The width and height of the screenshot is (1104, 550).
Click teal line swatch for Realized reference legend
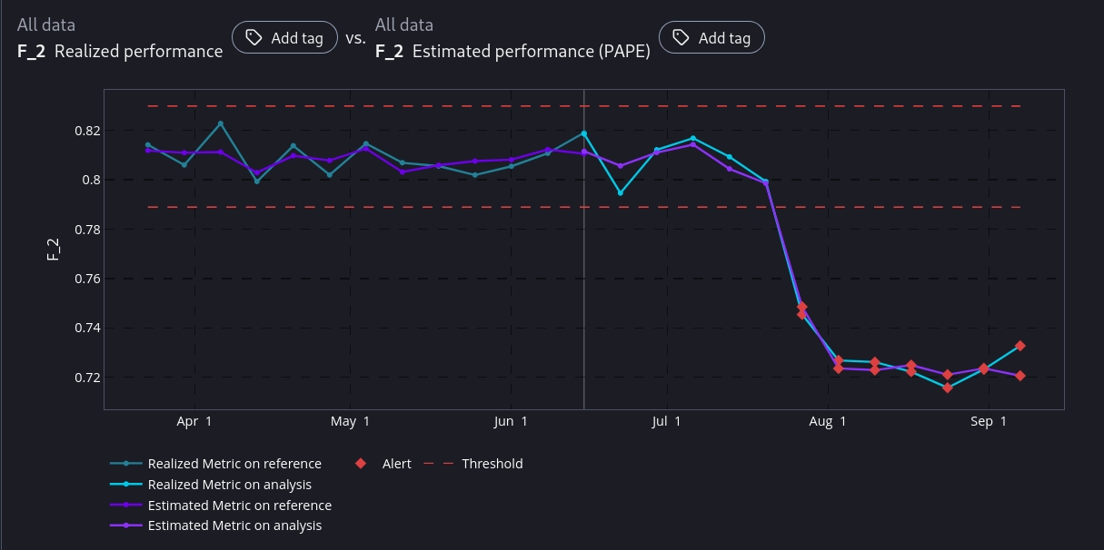pos(126,464)
